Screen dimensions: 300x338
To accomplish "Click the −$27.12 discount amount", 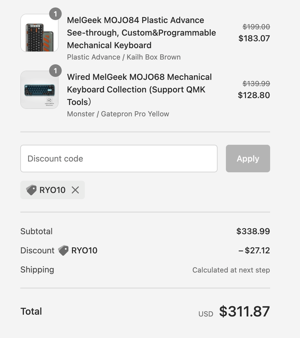I will 254,250.
